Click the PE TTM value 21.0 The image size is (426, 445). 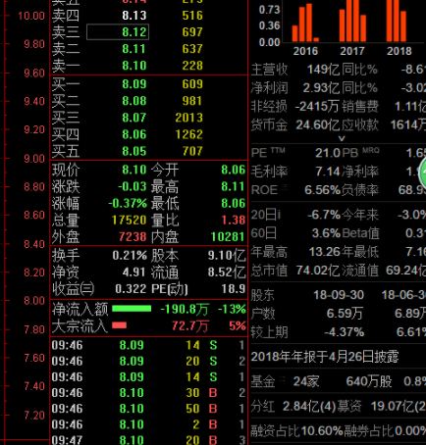[x=328, y=153]
